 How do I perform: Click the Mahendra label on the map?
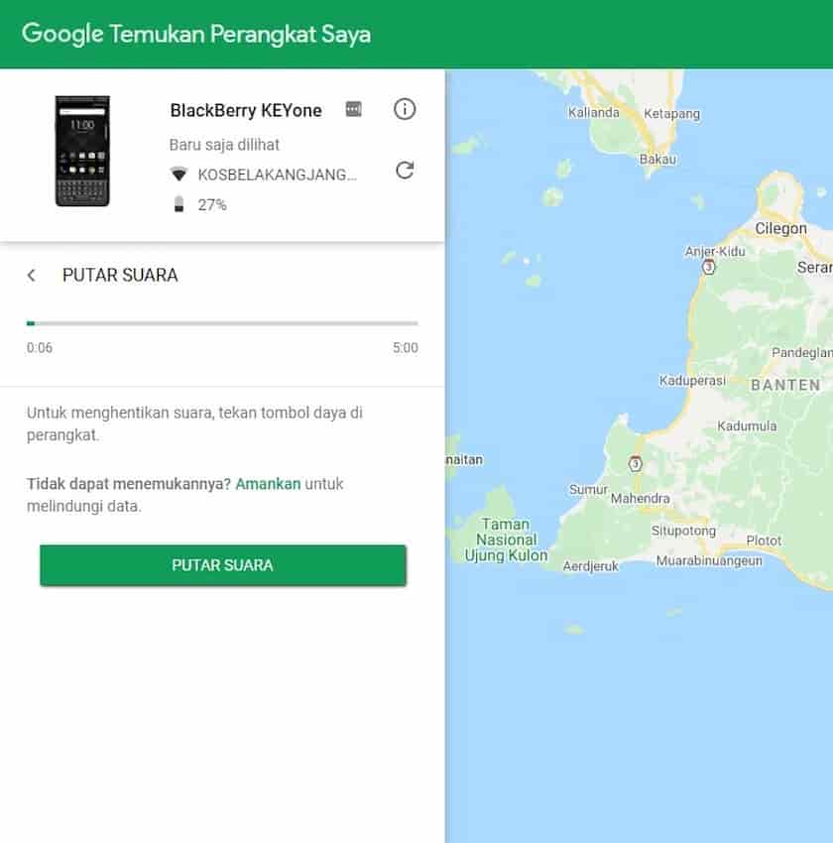tap(640, 499)
